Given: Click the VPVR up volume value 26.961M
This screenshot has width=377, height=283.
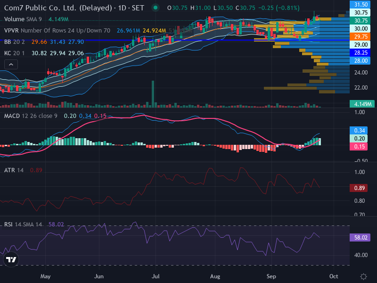Looking at the screenshot, I should pyautogui.click(x=128, y=31).
